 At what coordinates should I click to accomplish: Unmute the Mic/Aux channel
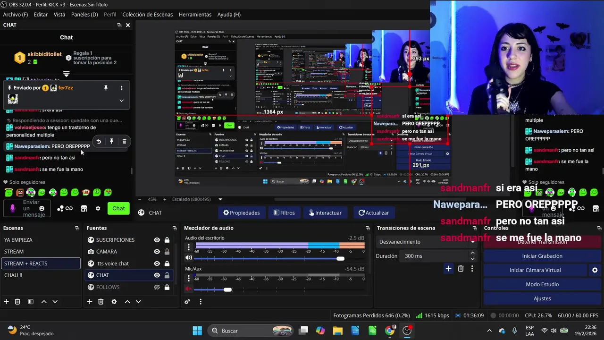(x=189, y=289)
